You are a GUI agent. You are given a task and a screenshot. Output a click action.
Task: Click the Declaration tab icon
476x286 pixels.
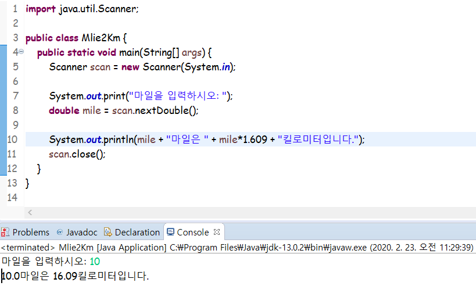(108, 232)
